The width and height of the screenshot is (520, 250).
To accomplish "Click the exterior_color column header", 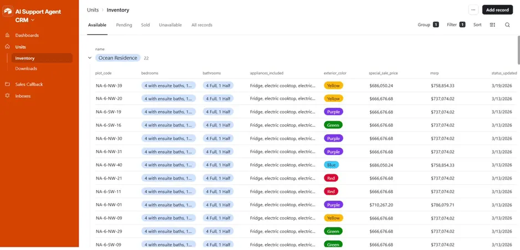I will 335,73.
